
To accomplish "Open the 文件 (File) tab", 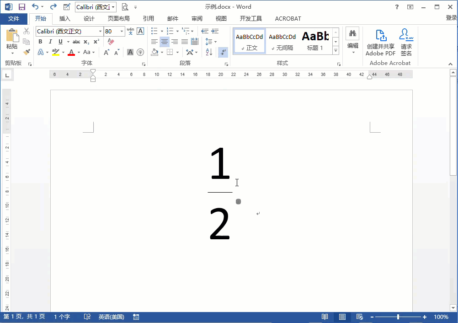I will point(14,19).
